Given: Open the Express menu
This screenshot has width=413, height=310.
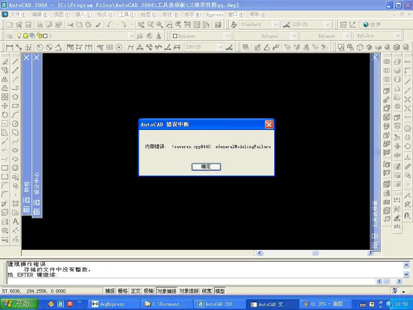Looking at the screenshot, I should pyautogui.click(x=215, y=15).
